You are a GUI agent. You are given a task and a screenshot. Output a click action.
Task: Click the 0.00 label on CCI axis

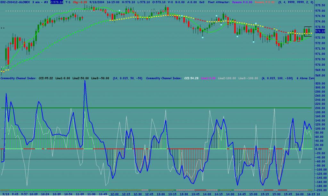pos(319,149)
